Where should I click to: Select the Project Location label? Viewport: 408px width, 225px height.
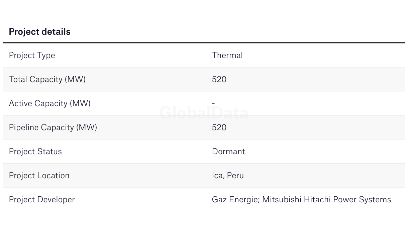tap(39, 176)
